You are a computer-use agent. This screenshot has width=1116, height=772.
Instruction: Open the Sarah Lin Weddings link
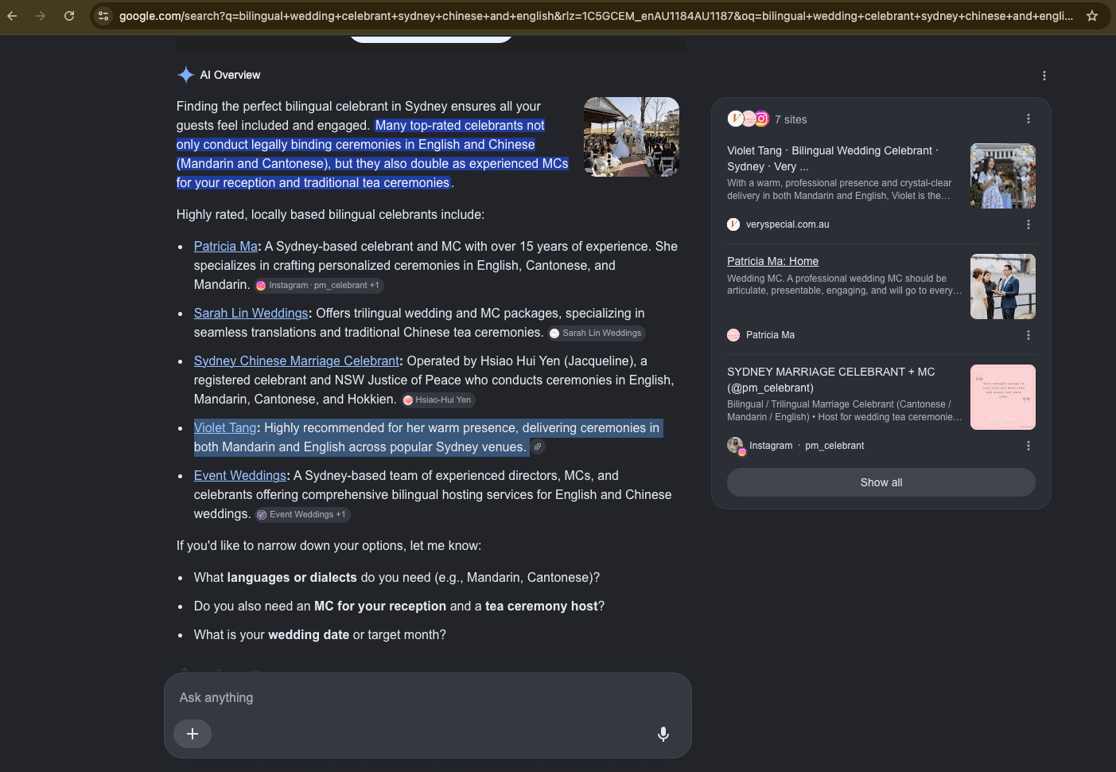[251, 314]
